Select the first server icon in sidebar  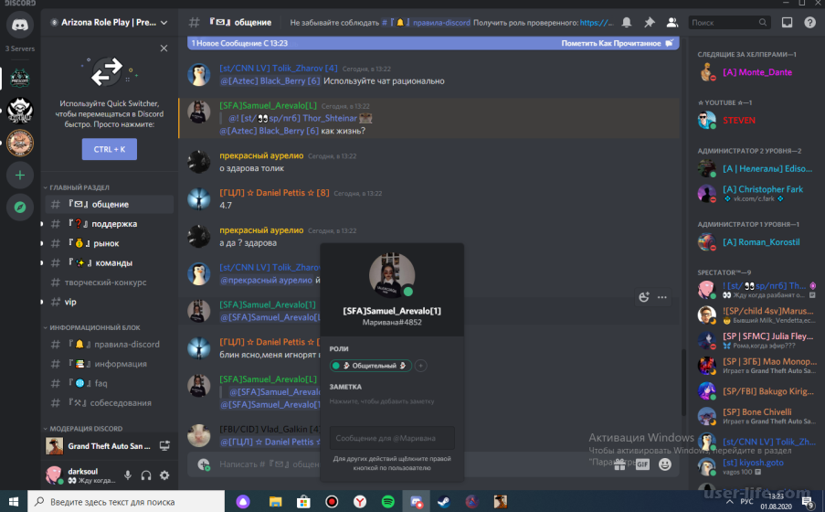(20, 78)
